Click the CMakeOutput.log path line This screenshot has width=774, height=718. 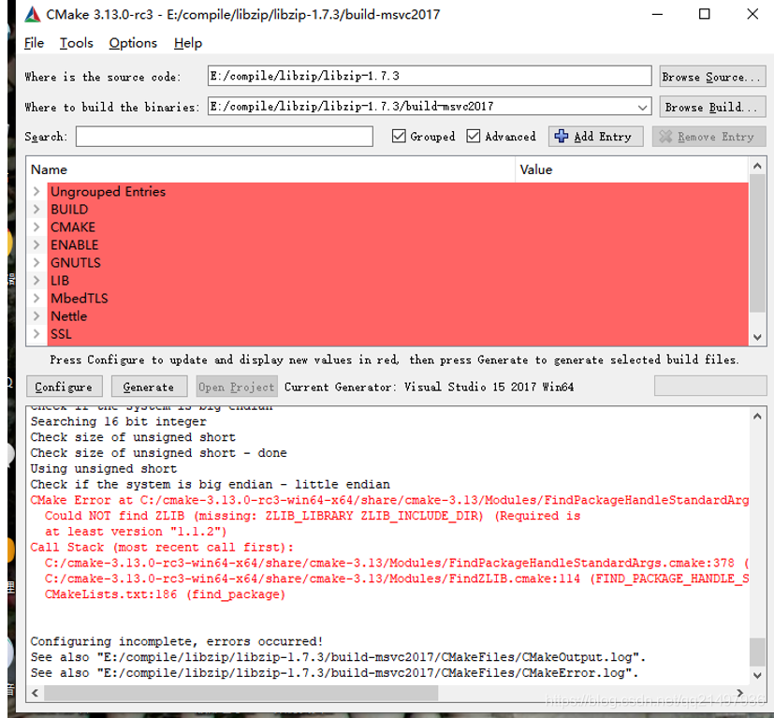338,657
